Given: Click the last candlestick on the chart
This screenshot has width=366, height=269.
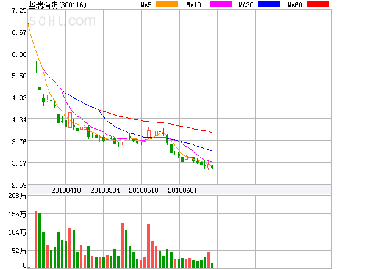Looking at the screenshot, I should [212, 167].
